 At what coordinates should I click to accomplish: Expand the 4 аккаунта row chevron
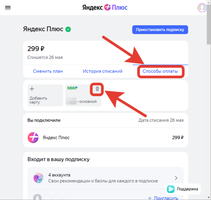click(176, 178)
